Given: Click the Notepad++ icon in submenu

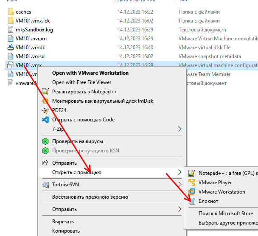Looking at the screenshot, I should click(192, 173).
